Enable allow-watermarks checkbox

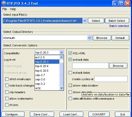click(x=7, y=99)
